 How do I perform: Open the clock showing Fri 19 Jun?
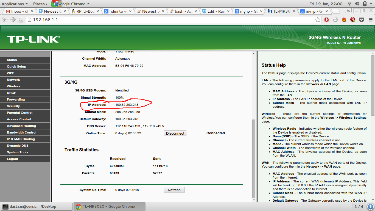(326, 4)
